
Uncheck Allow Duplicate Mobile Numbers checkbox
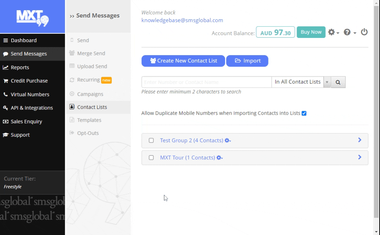click(x=304, y=113)
